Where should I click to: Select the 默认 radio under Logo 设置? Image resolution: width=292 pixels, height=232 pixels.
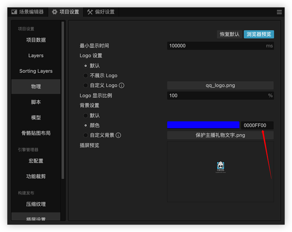[x=85, y=65]
